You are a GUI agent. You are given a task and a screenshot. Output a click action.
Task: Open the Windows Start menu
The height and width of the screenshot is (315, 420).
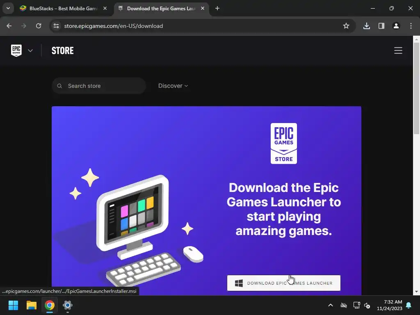pos(13,305)
